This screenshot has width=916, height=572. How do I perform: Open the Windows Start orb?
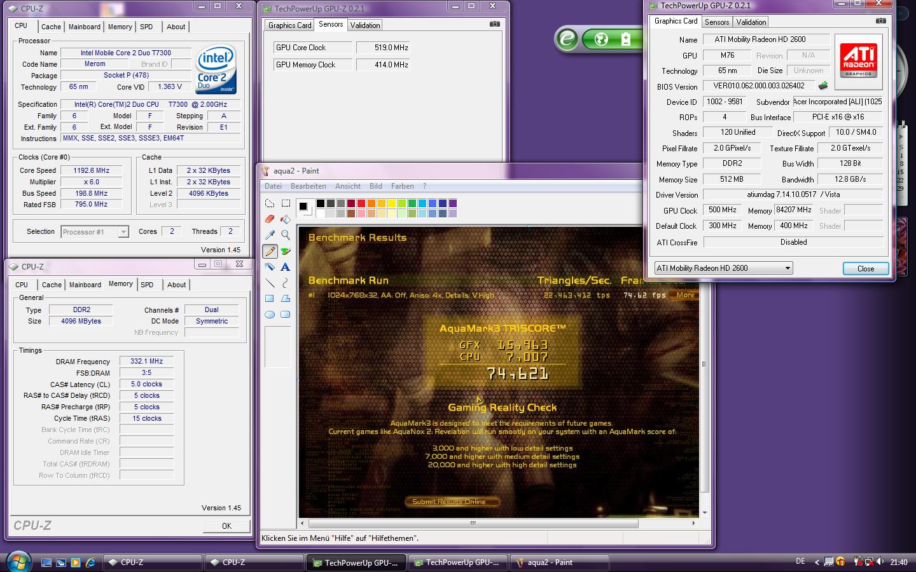pyautogui.click(x=18, y=562)
